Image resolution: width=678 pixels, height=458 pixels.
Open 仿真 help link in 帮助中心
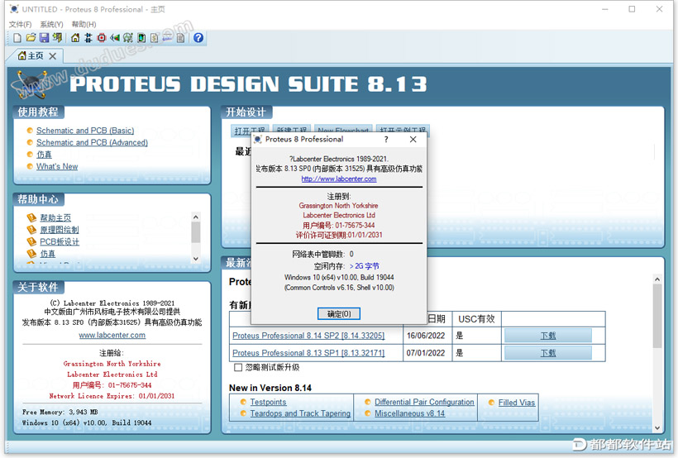click(x=48, y=254)
